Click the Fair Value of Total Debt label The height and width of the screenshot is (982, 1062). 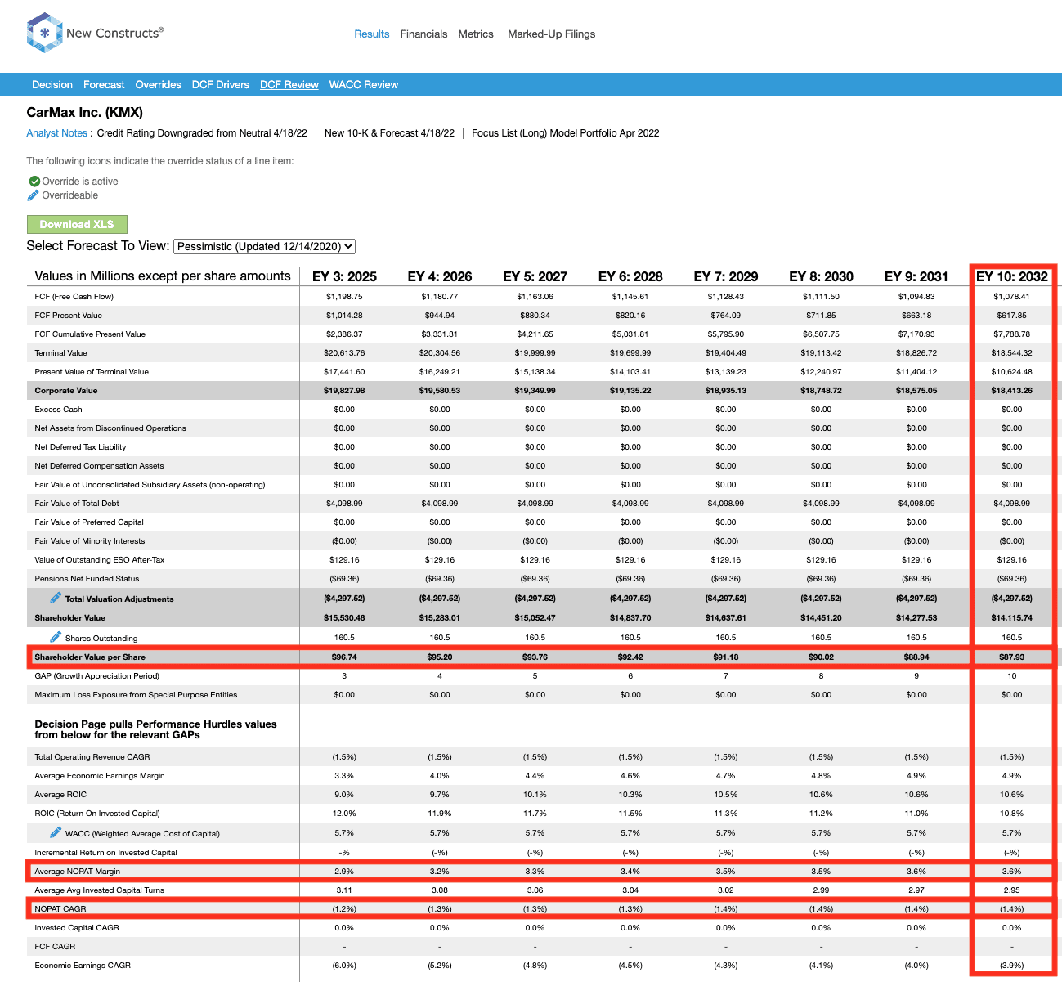[x=77, y=504]
